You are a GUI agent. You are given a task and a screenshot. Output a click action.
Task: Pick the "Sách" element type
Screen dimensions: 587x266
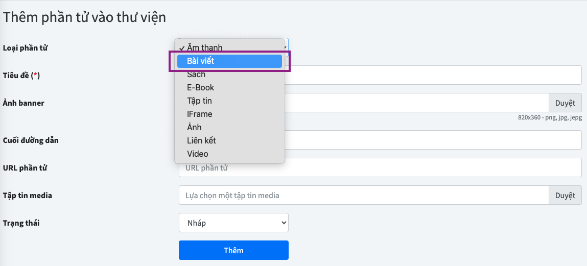196,75
